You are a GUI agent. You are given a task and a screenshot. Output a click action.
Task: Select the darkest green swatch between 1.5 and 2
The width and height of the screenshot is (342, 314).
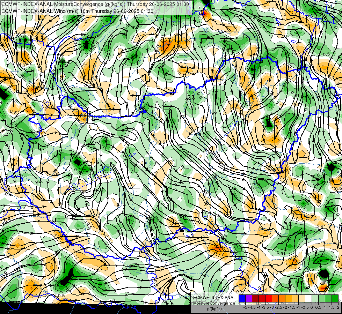point(335,298)
